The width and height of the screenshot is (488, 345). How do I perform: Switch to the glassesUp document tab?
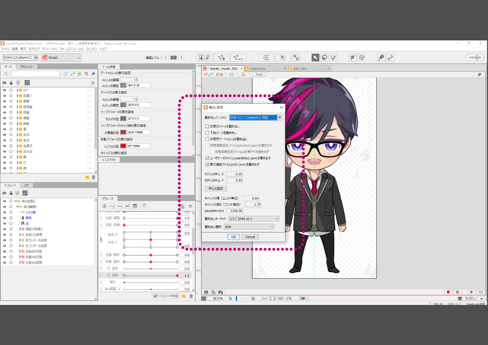(x=266, y=69)
